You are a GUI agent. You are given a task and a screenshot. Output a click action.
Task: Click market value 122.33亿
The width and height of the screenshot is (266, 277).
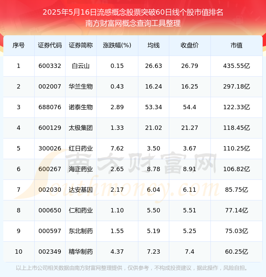click(x=236, y=107)
